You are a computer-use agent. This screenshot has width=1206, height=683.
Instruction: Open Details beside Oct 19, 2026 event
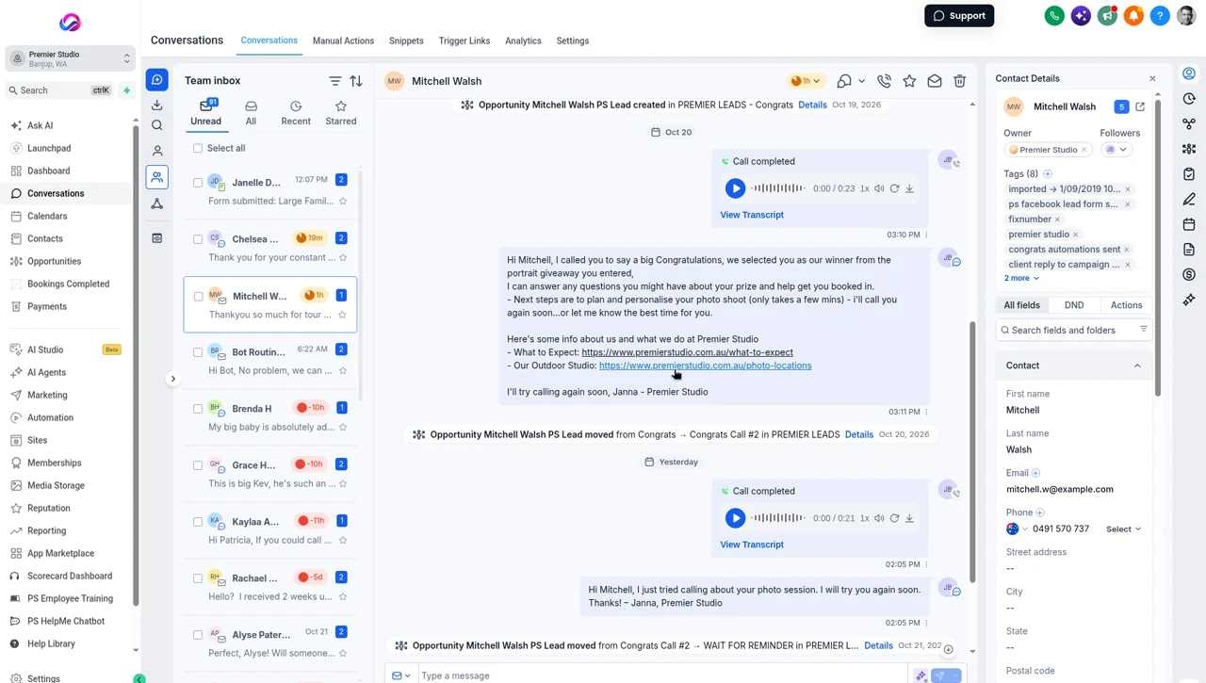[x=812, y=105]
